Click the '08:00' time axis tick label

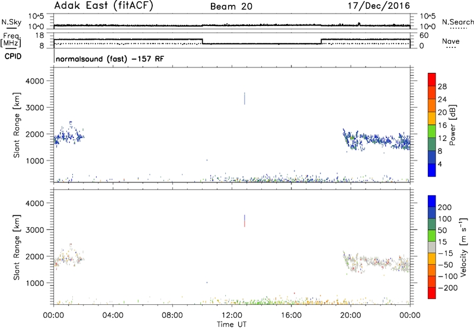tap(172, 316)
